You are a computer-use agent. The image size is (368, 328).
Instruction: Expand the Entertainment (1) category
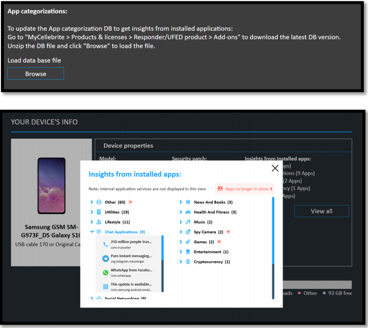181,252
